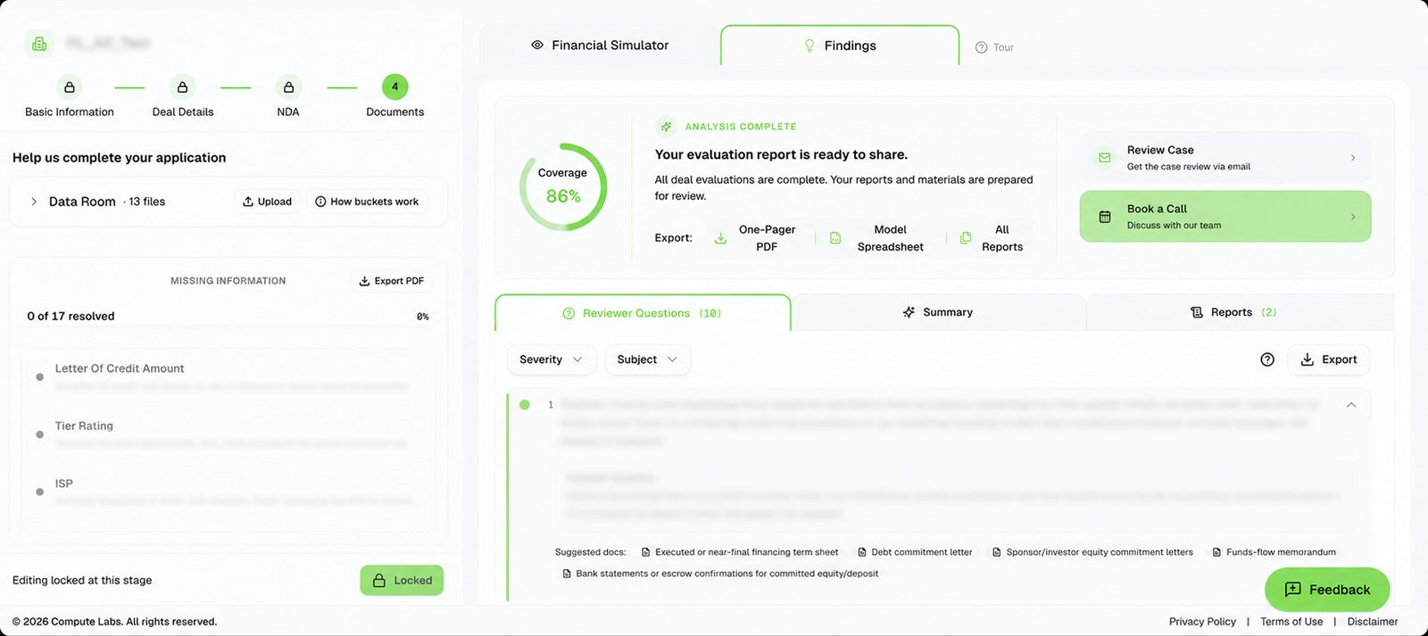Open step 4 Documents circle

395,87
